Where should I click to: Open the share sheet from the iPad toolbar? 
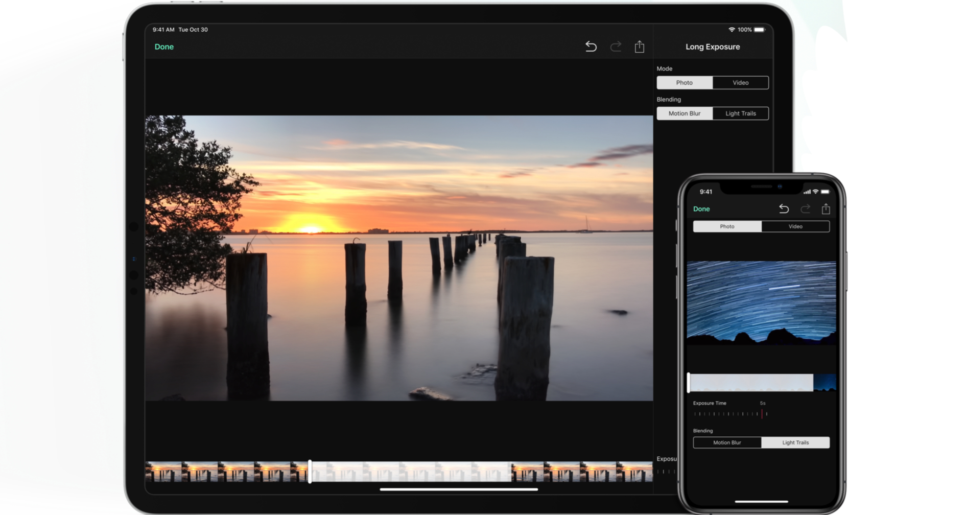[x=639, y=46]
